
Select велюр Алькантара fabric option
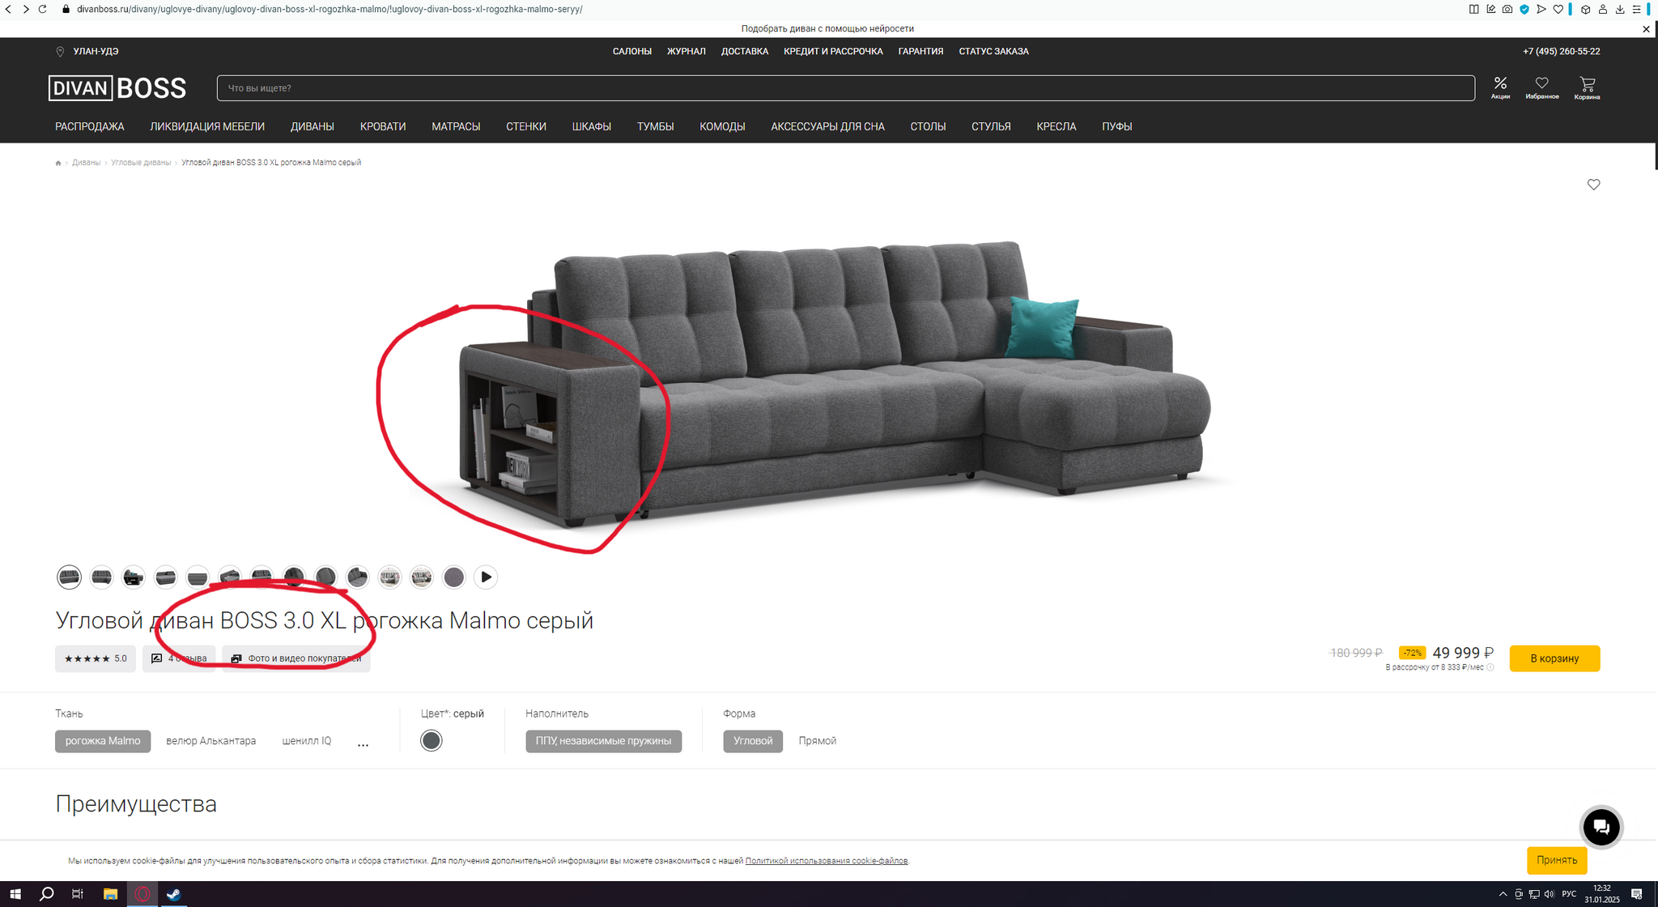click(210, 741)
